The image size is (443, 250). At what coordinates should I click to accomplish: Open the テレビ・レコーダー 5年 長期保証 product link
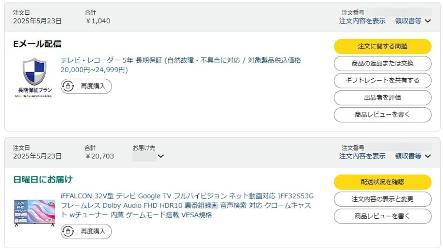click(181, 61)
